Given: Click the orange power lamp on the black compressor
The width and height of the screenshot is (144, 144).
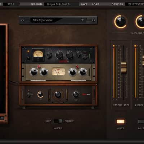Looking at the screenshot, I should point(28,51).
